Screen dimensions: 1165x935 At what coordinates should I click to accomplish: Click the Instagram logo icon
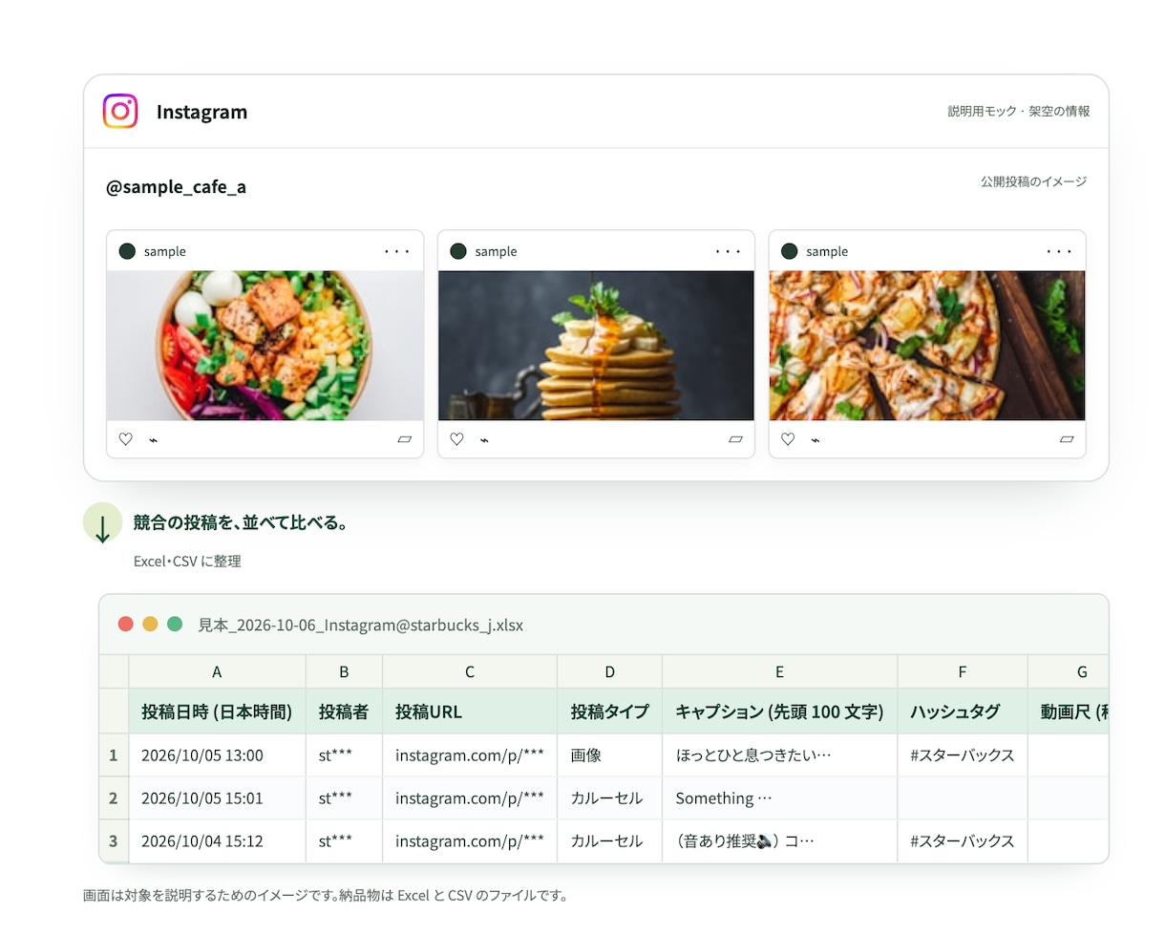pos(120,111)
